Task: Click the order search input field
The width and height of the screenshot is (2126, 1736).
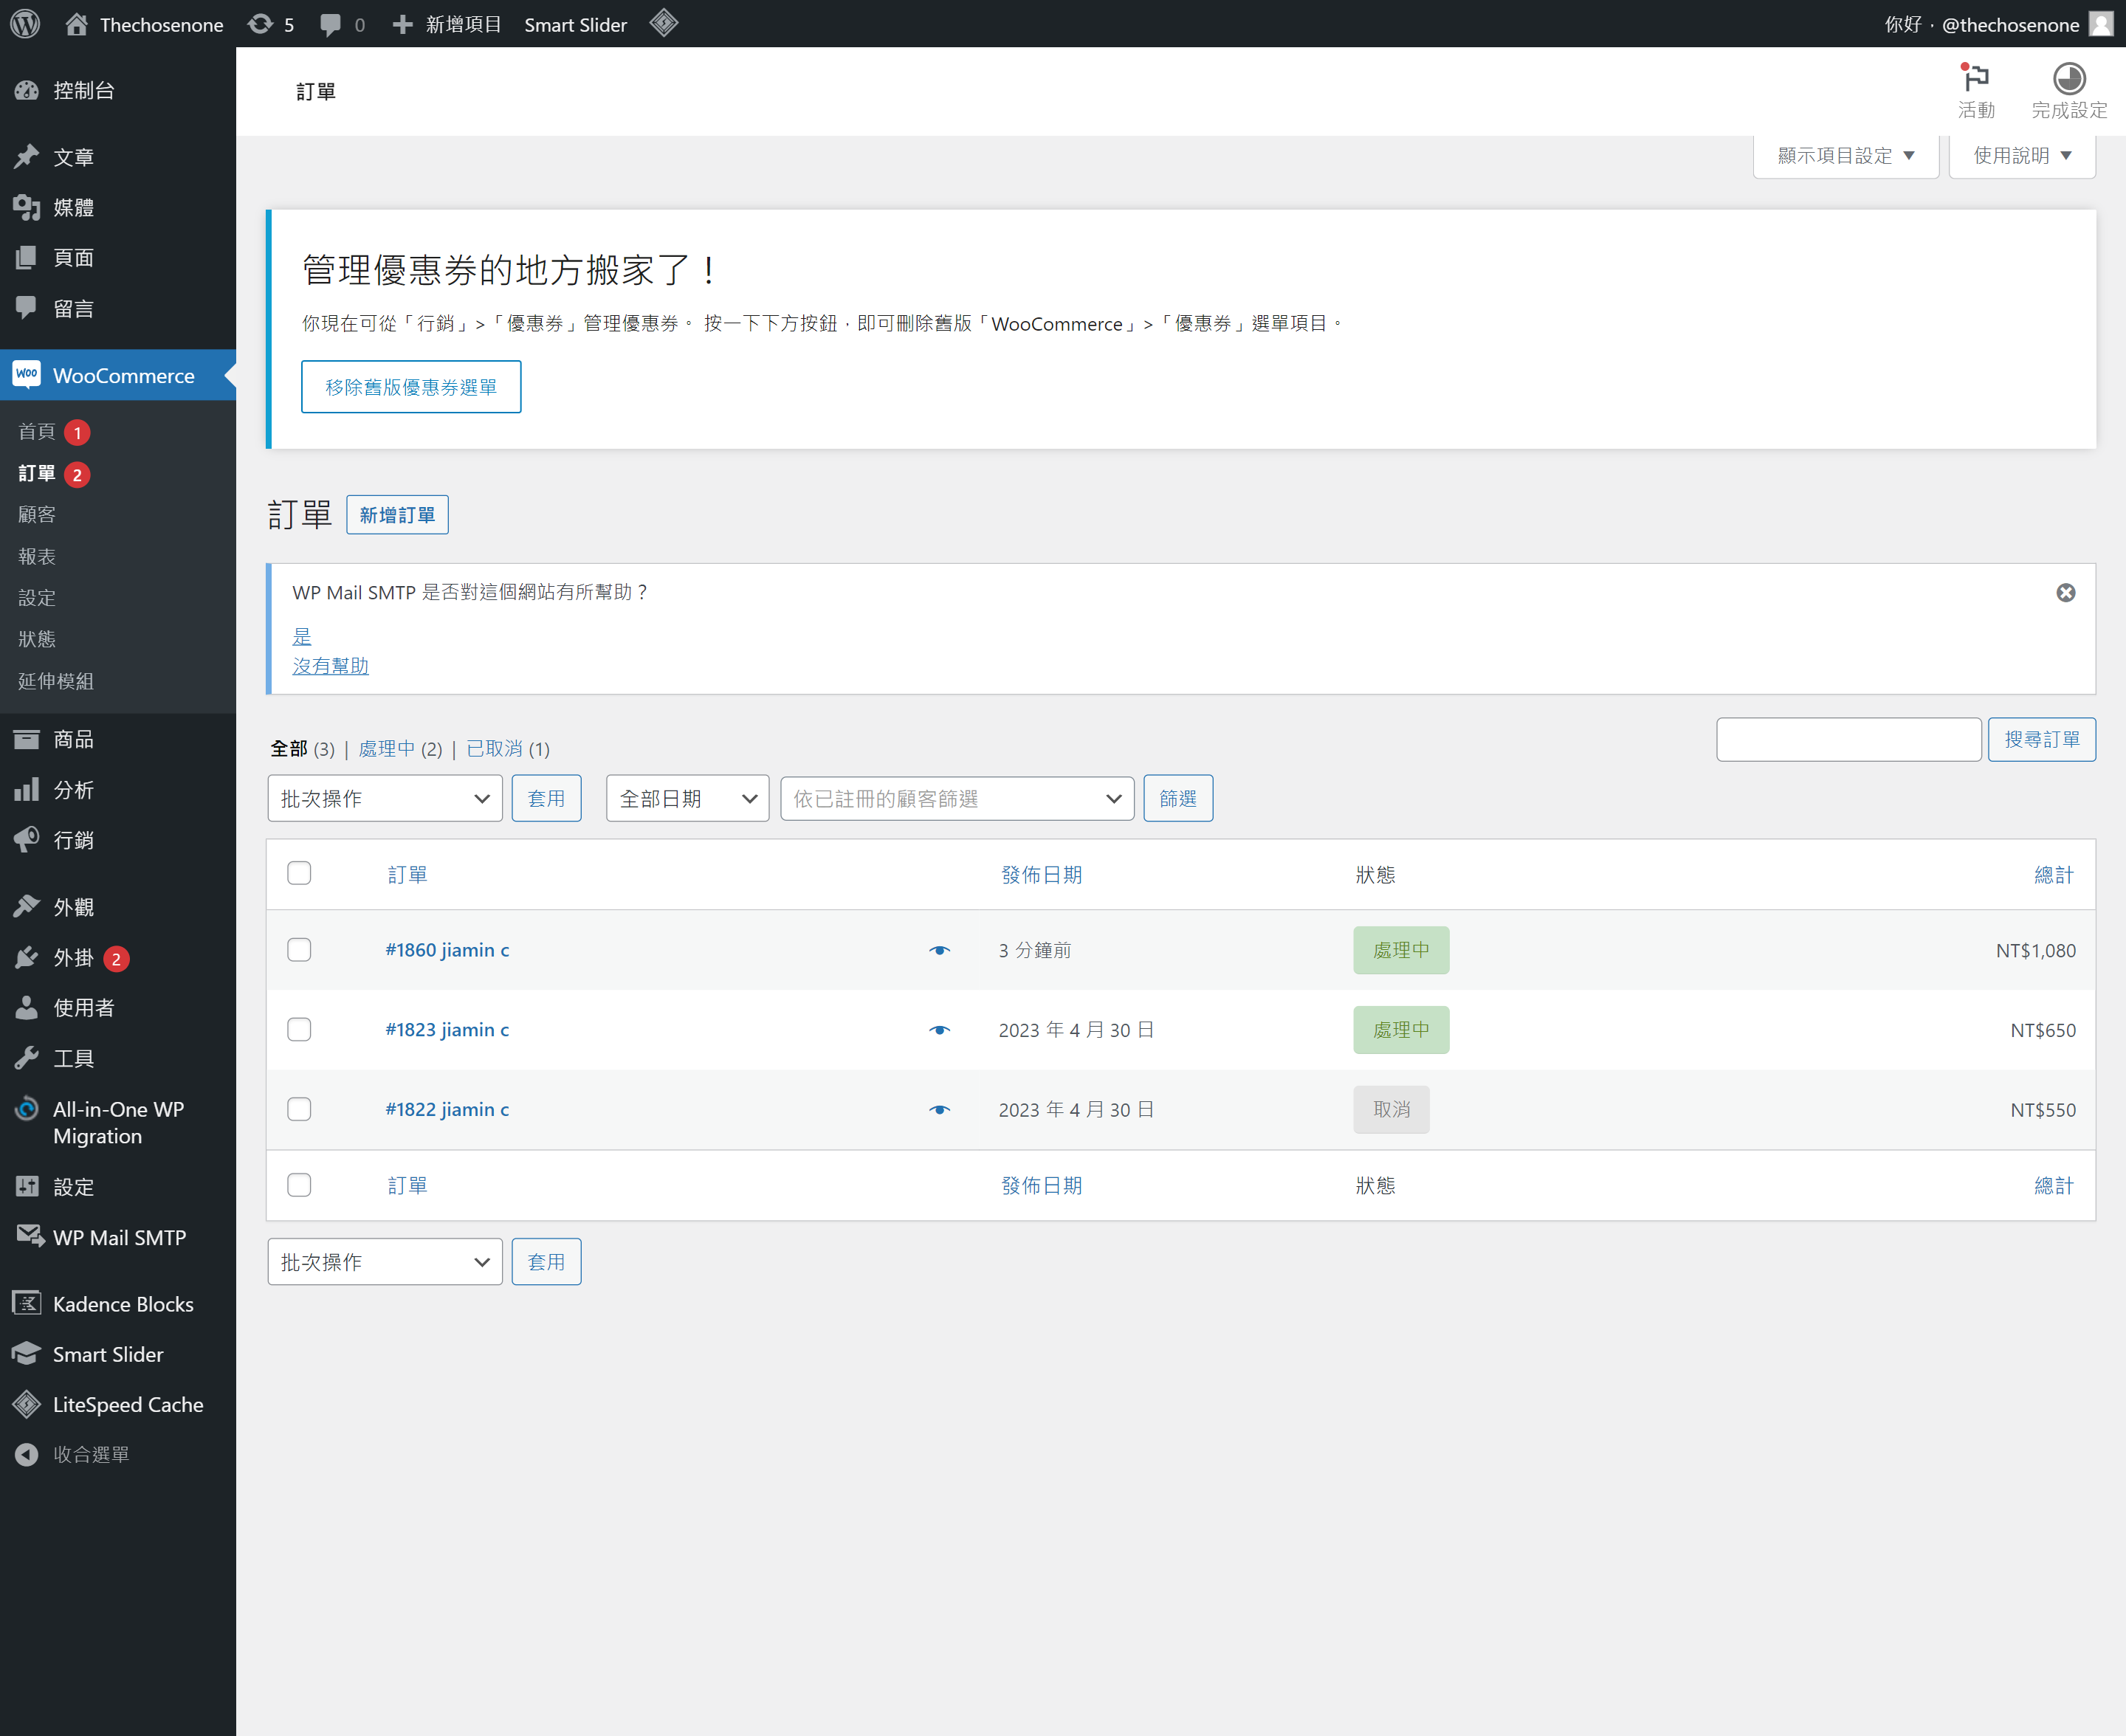Action: tap(1848, 739)
